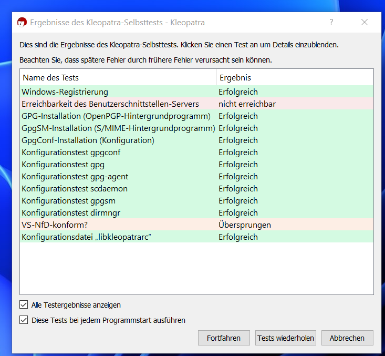Select the 'Windows-Registrierung' test row
This screenshot has height=356, width=385.
tap(196, 91)
